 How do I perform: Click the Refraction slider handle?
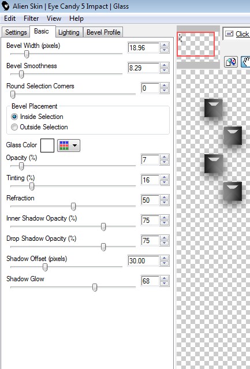point(73,207)
